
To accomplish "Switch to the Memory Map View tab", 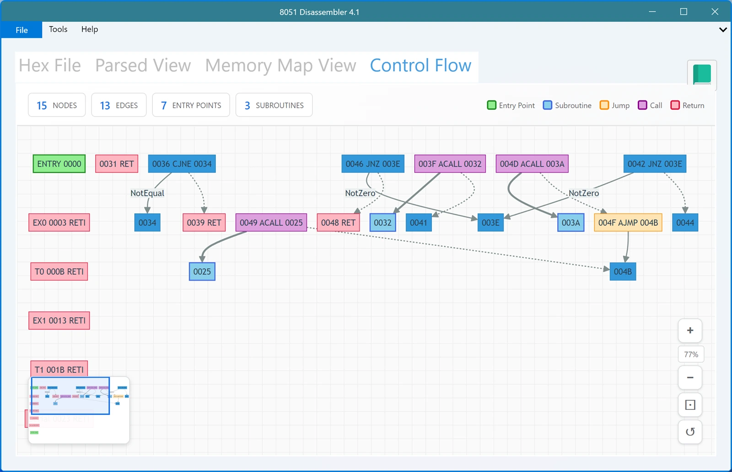I will coord(280,65).
